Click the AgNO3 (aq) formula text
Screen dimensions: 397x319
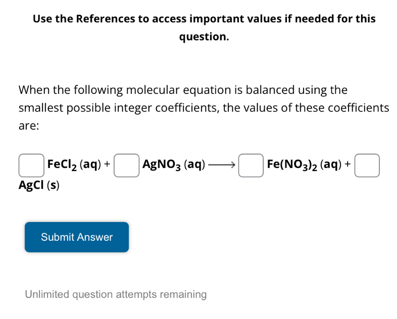pos(174,165)
